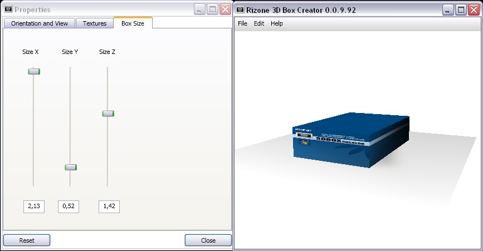Click the Rizone 3D Box Creator title icon
Screen dimensions: 483x251
tap(240, 9)
